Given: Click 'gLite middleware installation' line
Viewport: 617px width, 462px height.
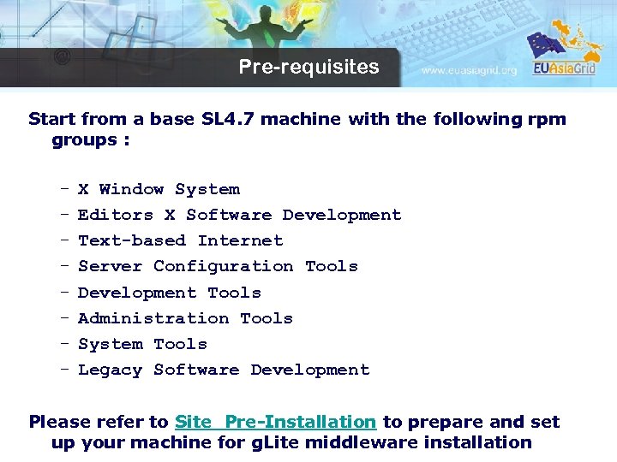Looking at the screenshot, I should [291, 443].
